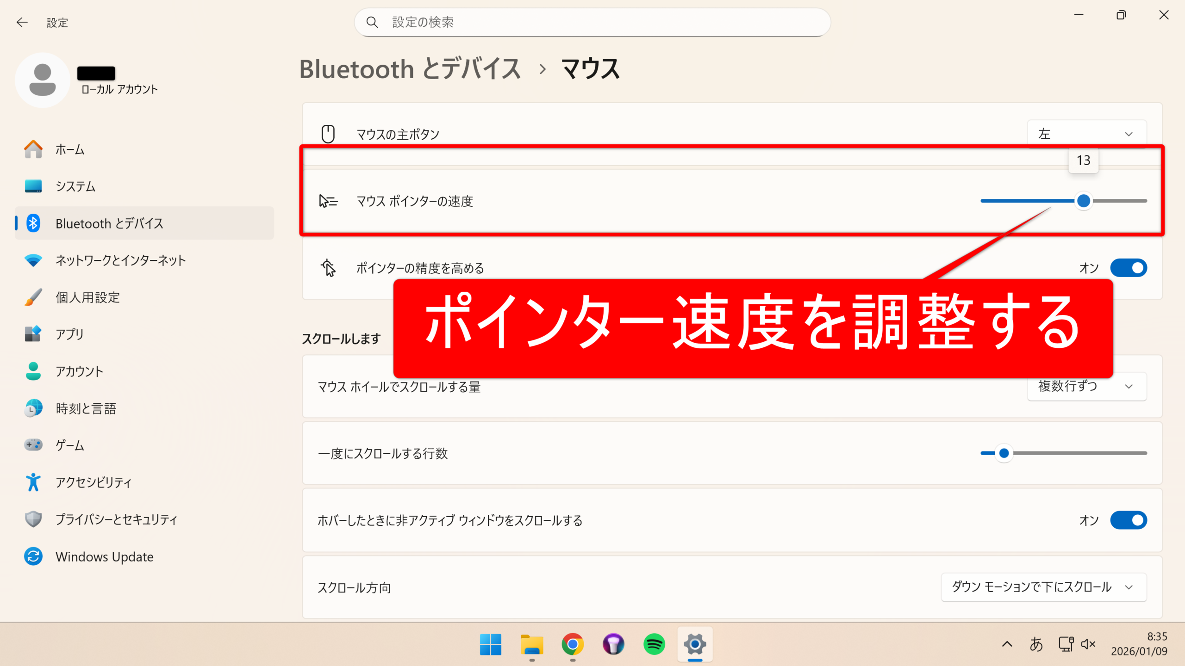Disable inactive window hover scroll toggle
Viewport: 1185px width, 666px height.
1128,520
